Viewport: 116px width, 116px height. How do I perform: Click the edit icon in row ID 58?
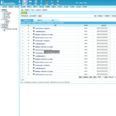click(x=34, y=34)
